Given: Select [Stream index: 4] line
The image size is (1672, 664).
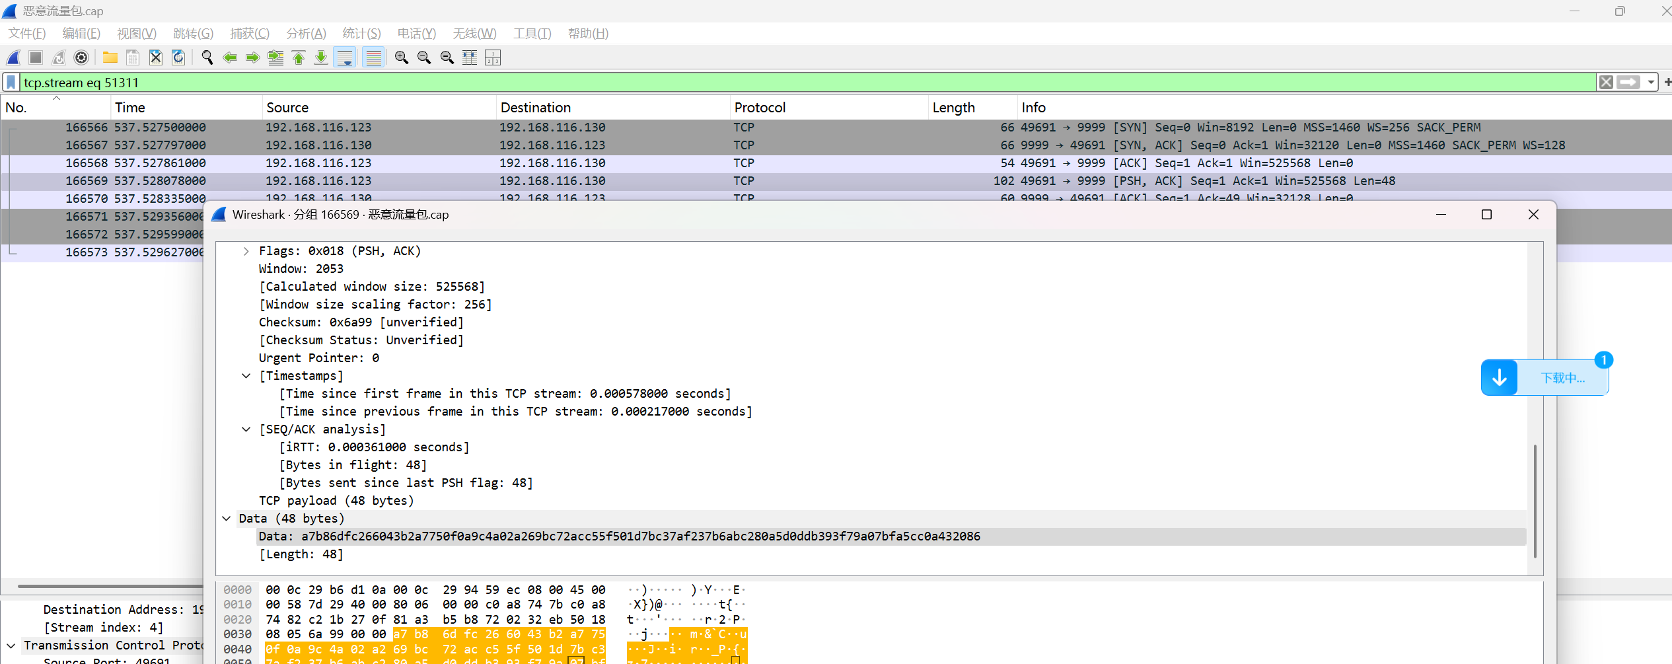Looking at the screenshot, I should click(x=103, y=628).
